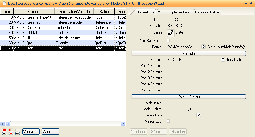Click the horizontal scrollbar right arrow
Image resolution: width=255 pixels, height=137 pixels.
tap(123, 124)
